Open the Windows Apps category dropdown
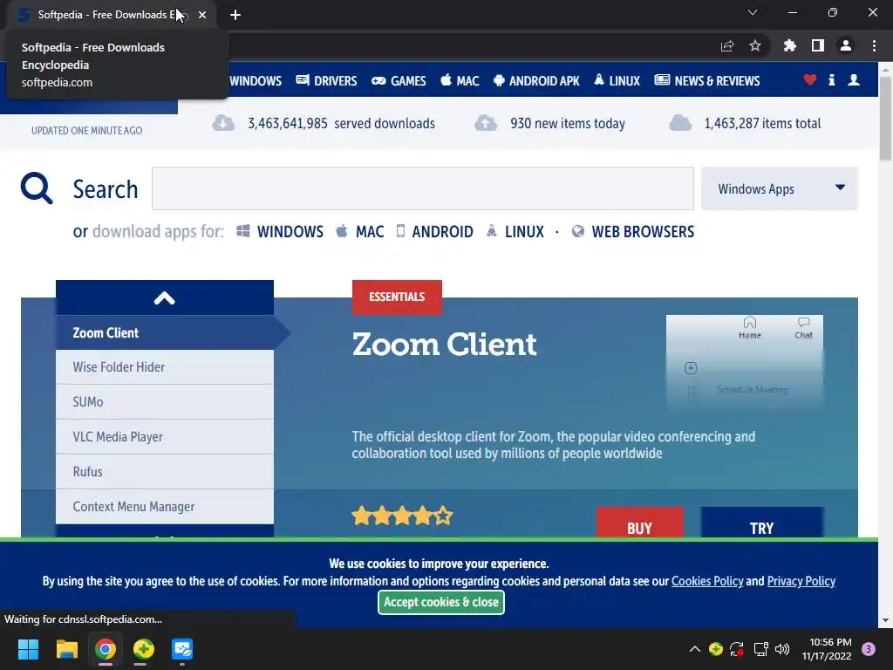 point(779,188)
